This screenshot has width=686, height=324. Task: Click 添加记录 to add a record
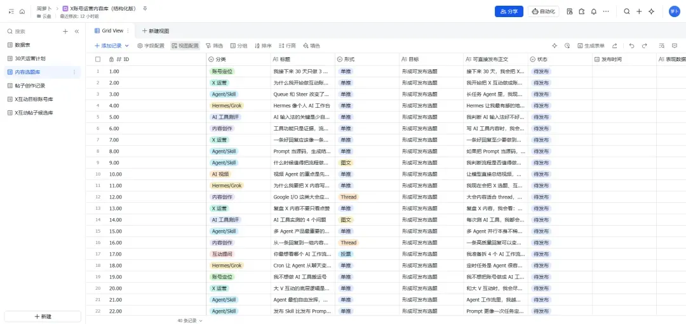pos(108,46)
